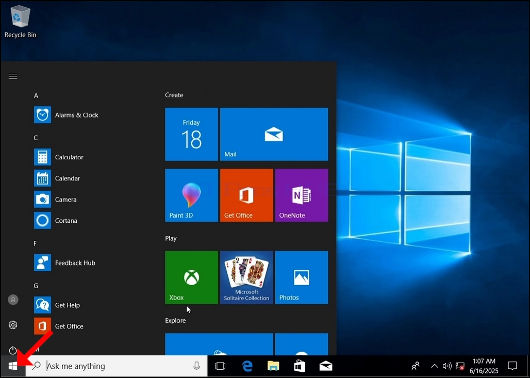530x378 pixels.
Task: Open the Alarms & Clock app
Action: pyautogui.click(x=67, y=115)
